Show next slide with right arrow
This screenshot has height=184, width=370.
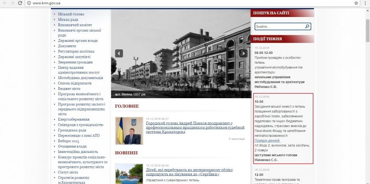(x=244, y=53)
